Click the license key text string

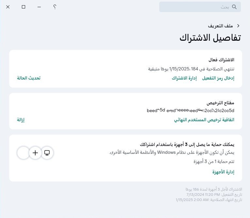(191, 111)
